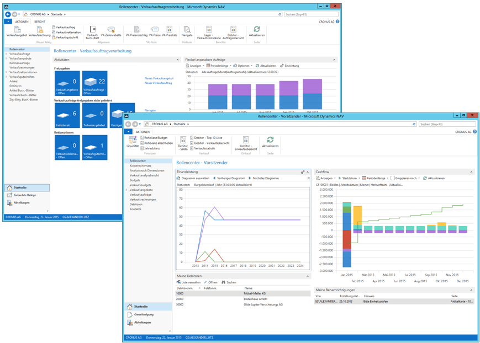Select Kontenschemata in the navigation tree
This screenshot has width=480, height=343.
140,165
